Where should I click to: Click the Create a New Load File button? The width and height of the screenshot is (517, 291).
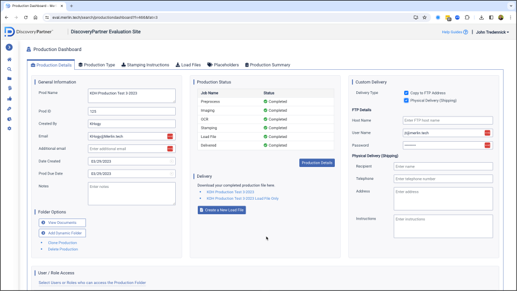point(221,210)
